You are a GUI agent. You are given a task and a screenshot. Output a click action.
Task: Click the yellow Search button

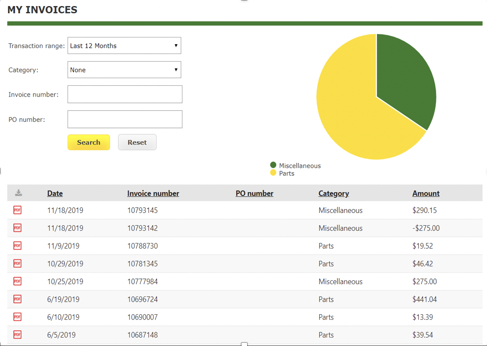(x=89, y=142)
